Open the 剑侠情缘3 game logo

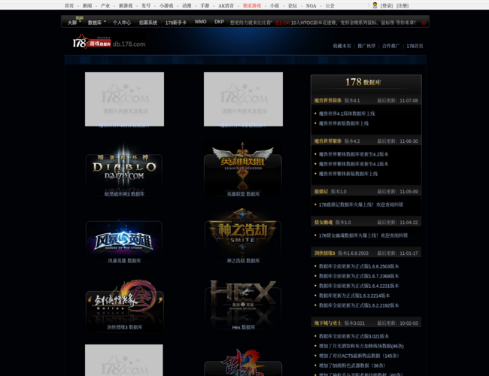pos(124,303)
